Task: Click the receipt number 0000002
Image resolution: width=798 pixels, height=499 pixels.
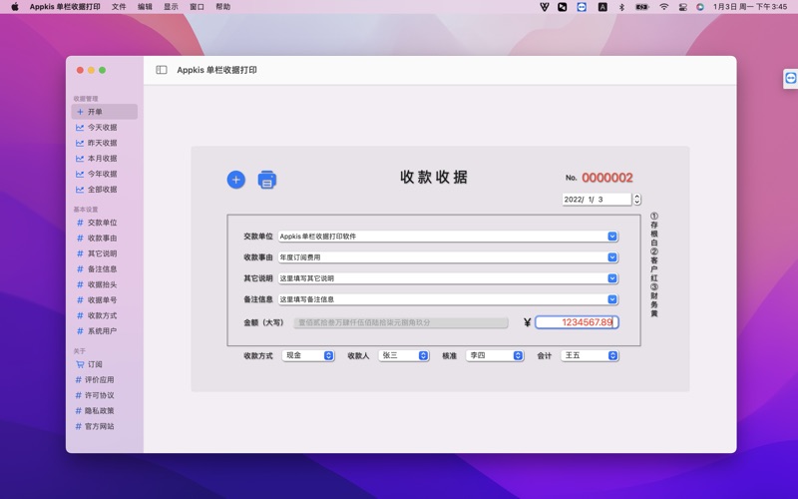Action: point(607,178)
